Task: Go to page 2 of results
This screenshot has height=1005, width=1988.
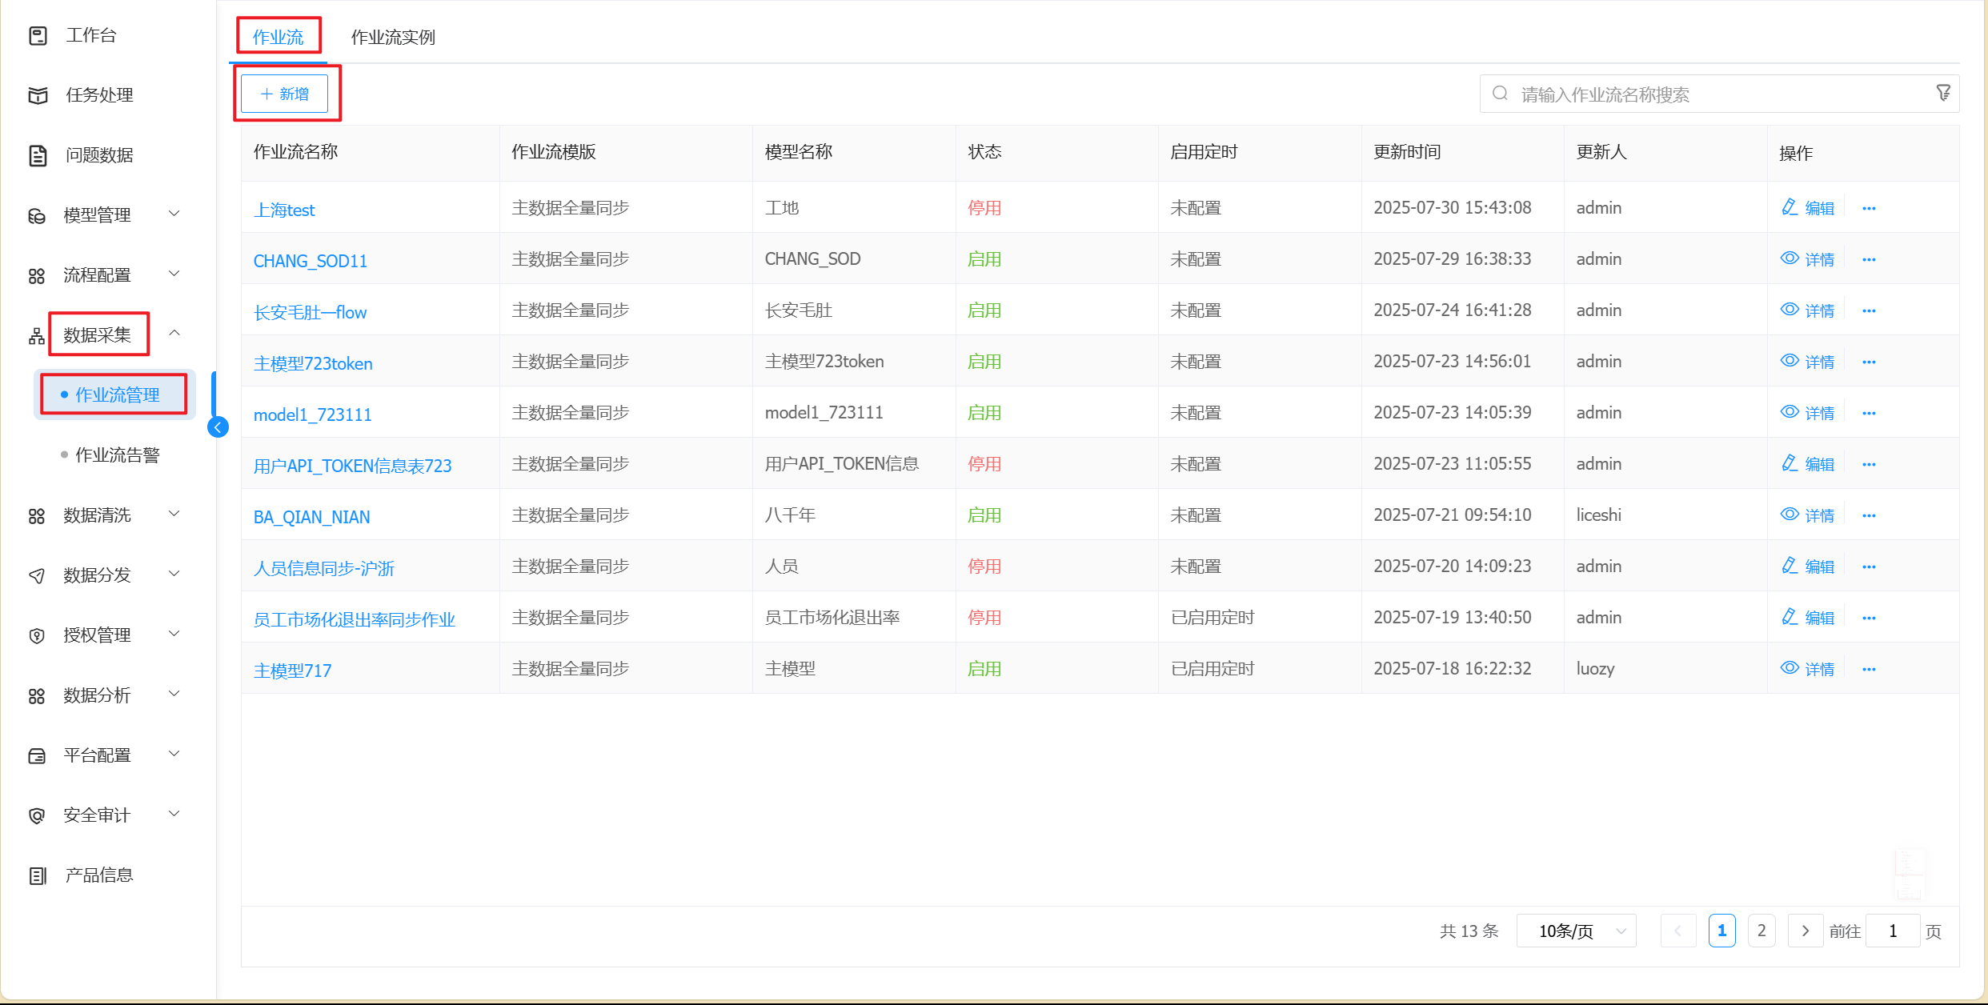Action: 1762,931
